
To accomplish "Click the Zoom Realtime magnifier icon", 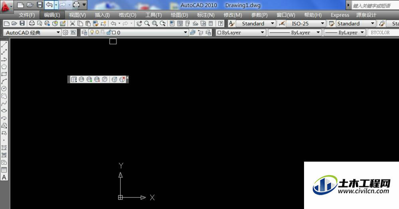I will click(147, 23).
